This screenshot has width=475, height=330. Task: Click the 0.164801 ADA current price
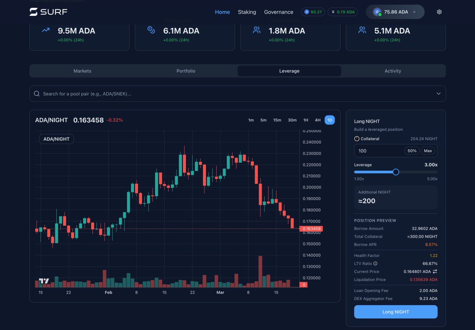(x=417, y=271)
